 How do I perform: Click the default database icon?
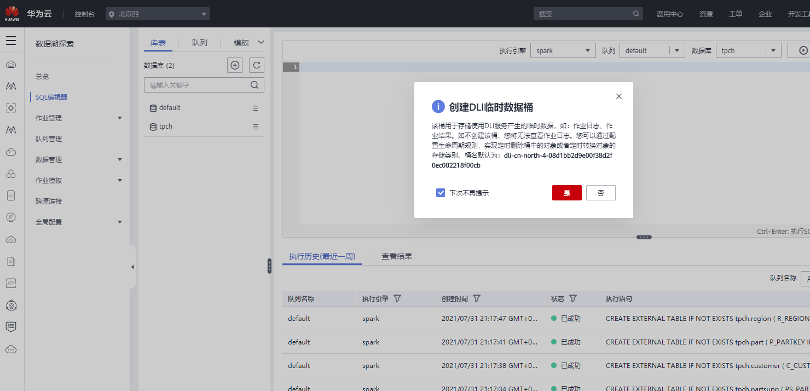point(153,108)
